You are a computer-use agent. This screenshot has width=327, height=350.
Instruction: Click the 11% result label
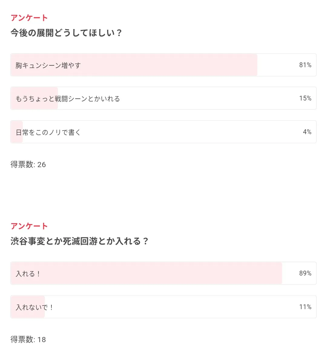click(x=305, y=307)
